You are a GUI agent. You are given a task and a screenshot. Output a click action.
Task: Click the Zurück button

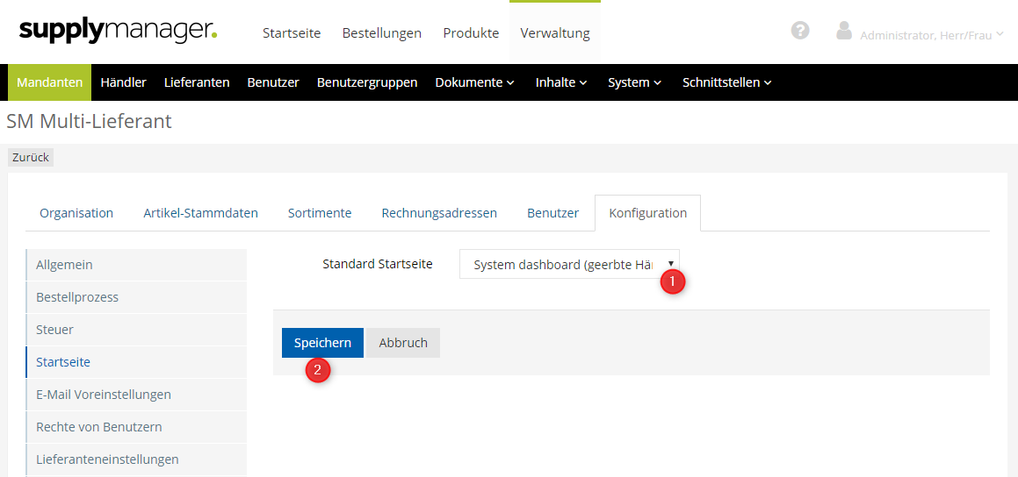click(31, 157)
